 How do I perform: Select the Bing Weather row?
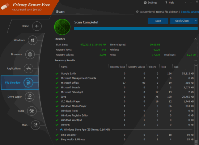pos(124,135)
